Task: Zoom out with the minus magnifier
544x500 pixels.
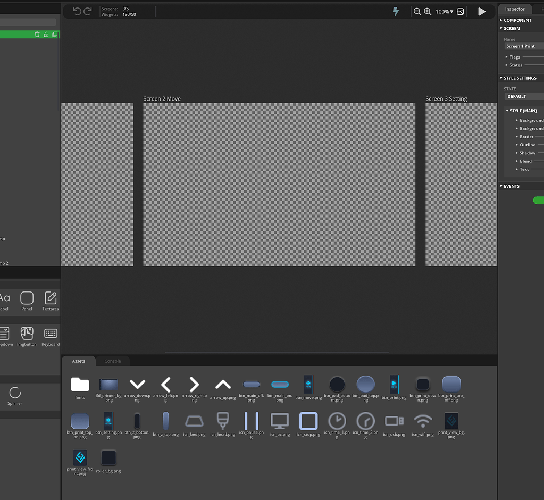Action: [x=417, y=12]
